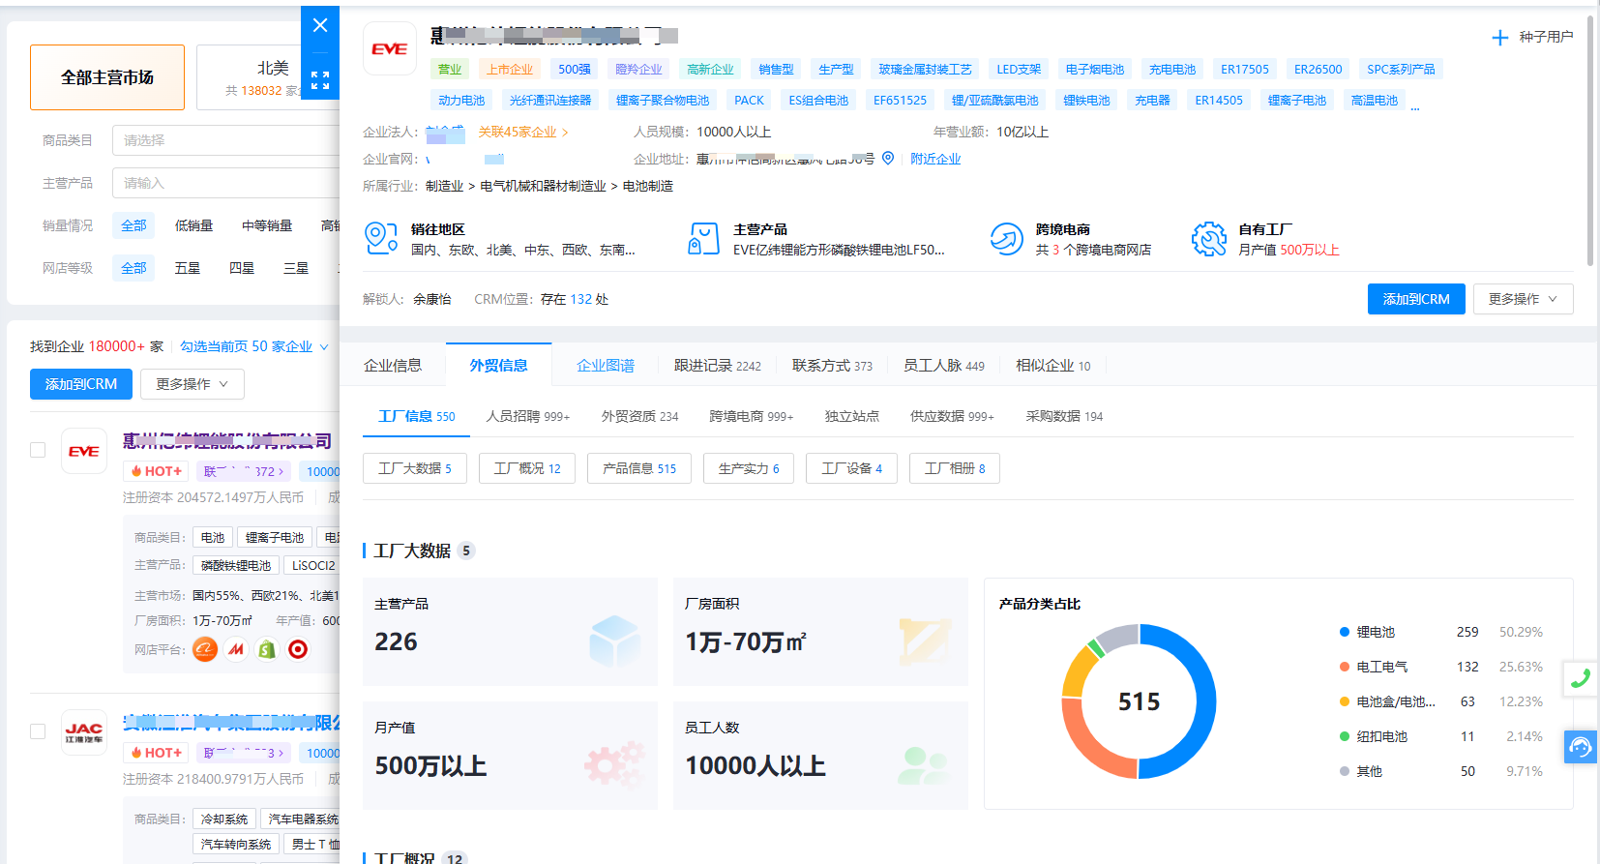
Task: Open 员工人脉 449 tab
Action: (944, 365)
